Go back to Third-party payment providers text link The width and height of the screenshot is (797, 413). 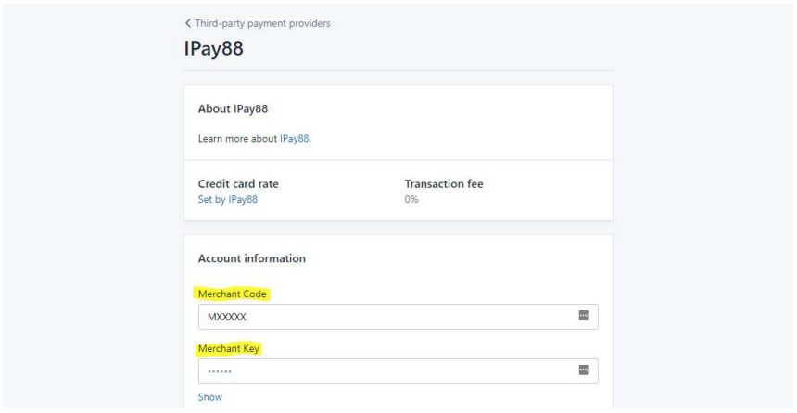(262, 23)
